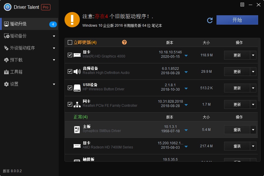Open the dropdown arrow beside HP Wireless Button 更新
264x176 pixels.
pyautogui.click(x=253, y=88)
